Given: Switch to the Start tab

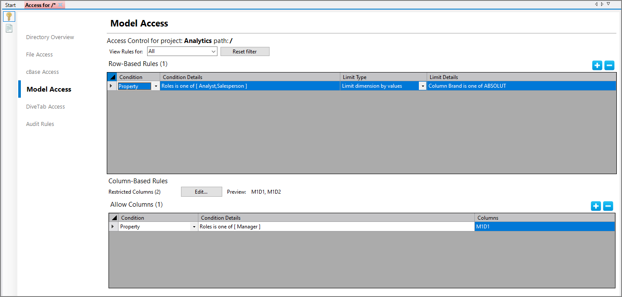Looking at the screenshot, I should point(10,5).
